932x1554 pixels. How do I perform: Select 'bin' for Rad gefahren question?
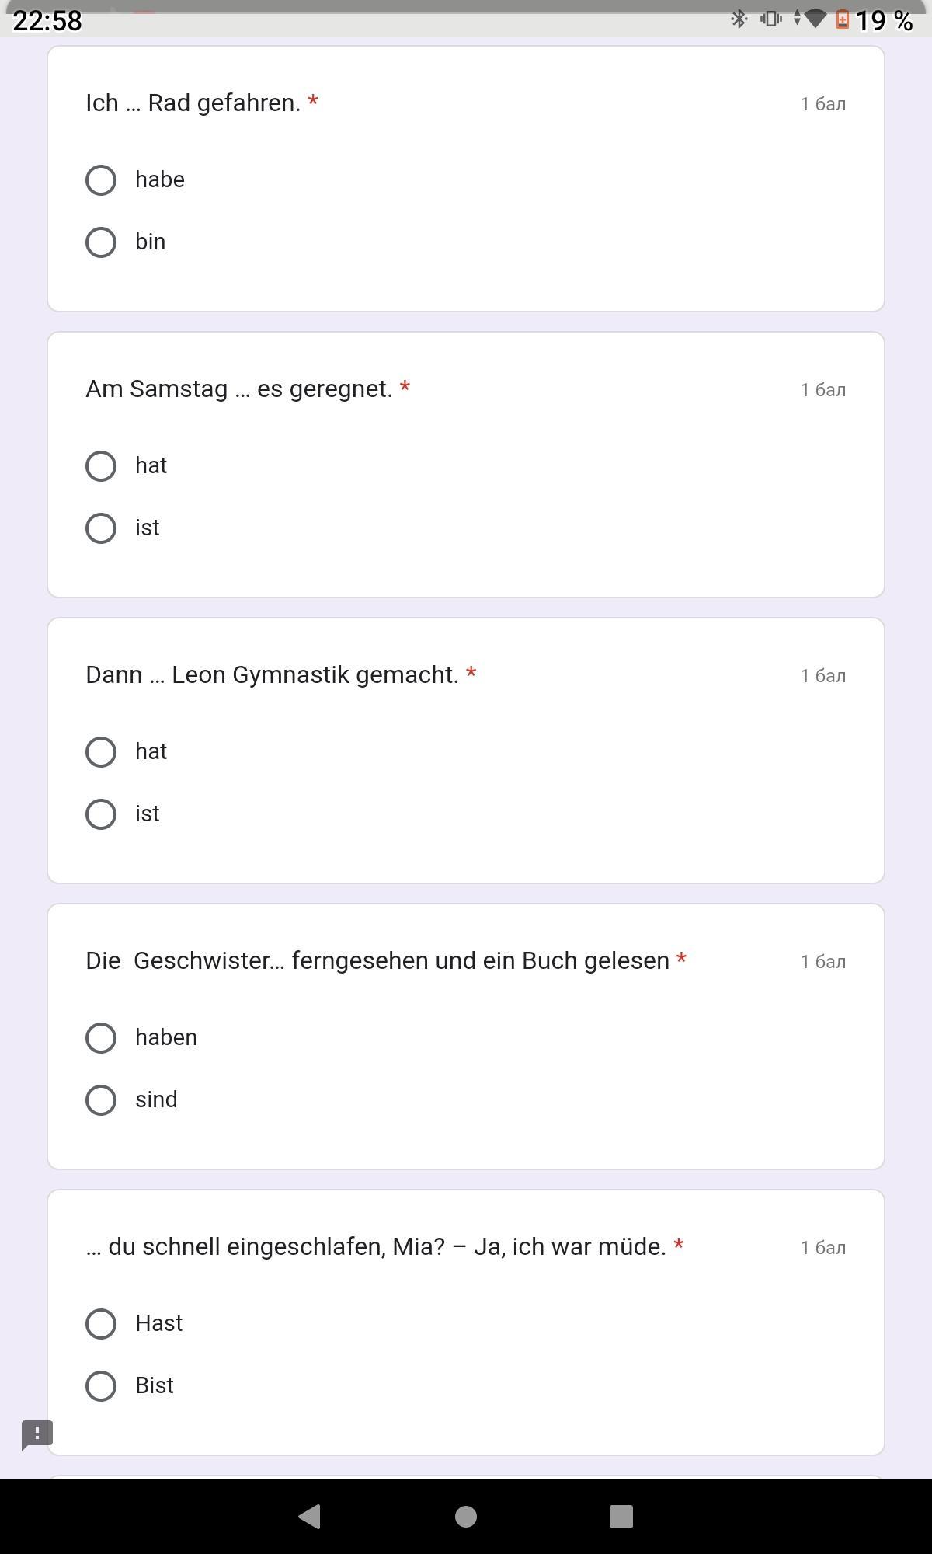pyautogui.click(x=101, y=242)
